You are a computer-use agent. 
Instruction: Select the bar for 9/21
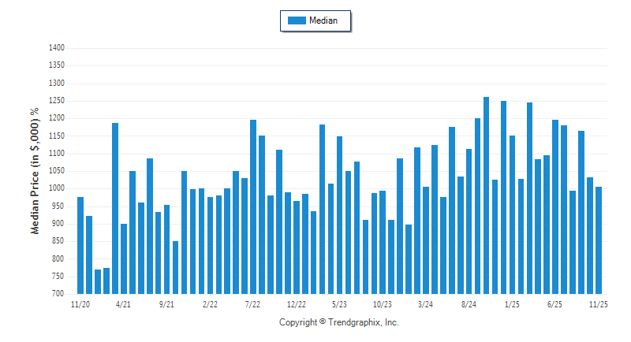[x=167, y=249]
